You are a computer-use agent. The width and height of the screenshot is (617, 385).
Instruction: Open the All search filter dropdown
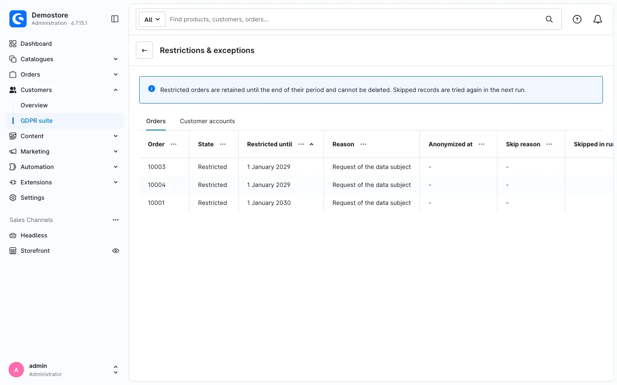(152, 19)
